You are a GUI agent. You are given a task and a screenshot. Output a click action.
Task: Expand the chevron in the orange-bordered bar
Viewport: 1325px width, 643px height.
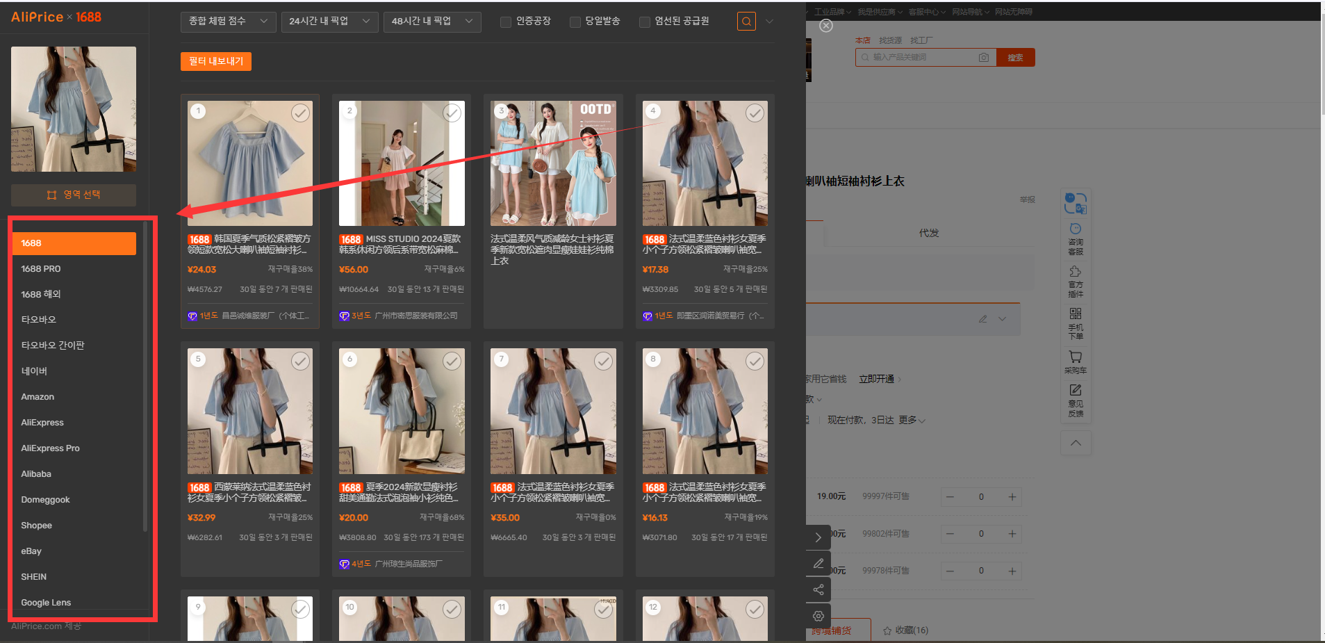(1002, 319)
